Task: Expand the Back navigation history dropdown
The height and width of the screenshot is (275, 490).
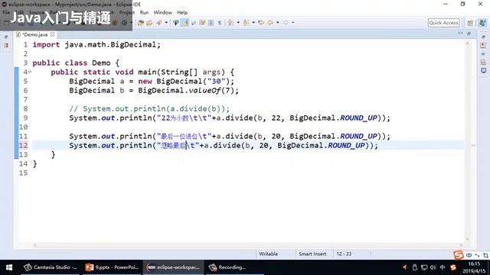Action: (x=277, y=22)
